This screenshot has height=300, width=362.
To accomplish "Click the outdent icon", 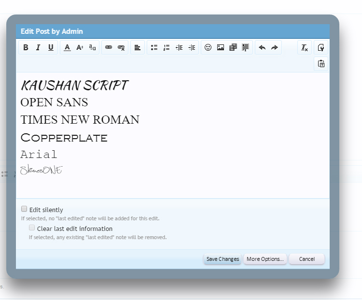I will coord(179,47).
